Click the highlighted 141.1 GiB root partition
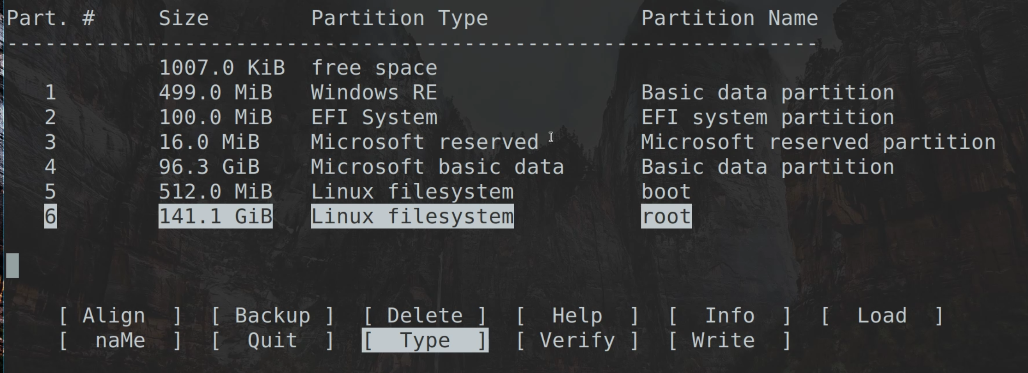Viewport: 1028px width, 373px height. pos(411,217)
